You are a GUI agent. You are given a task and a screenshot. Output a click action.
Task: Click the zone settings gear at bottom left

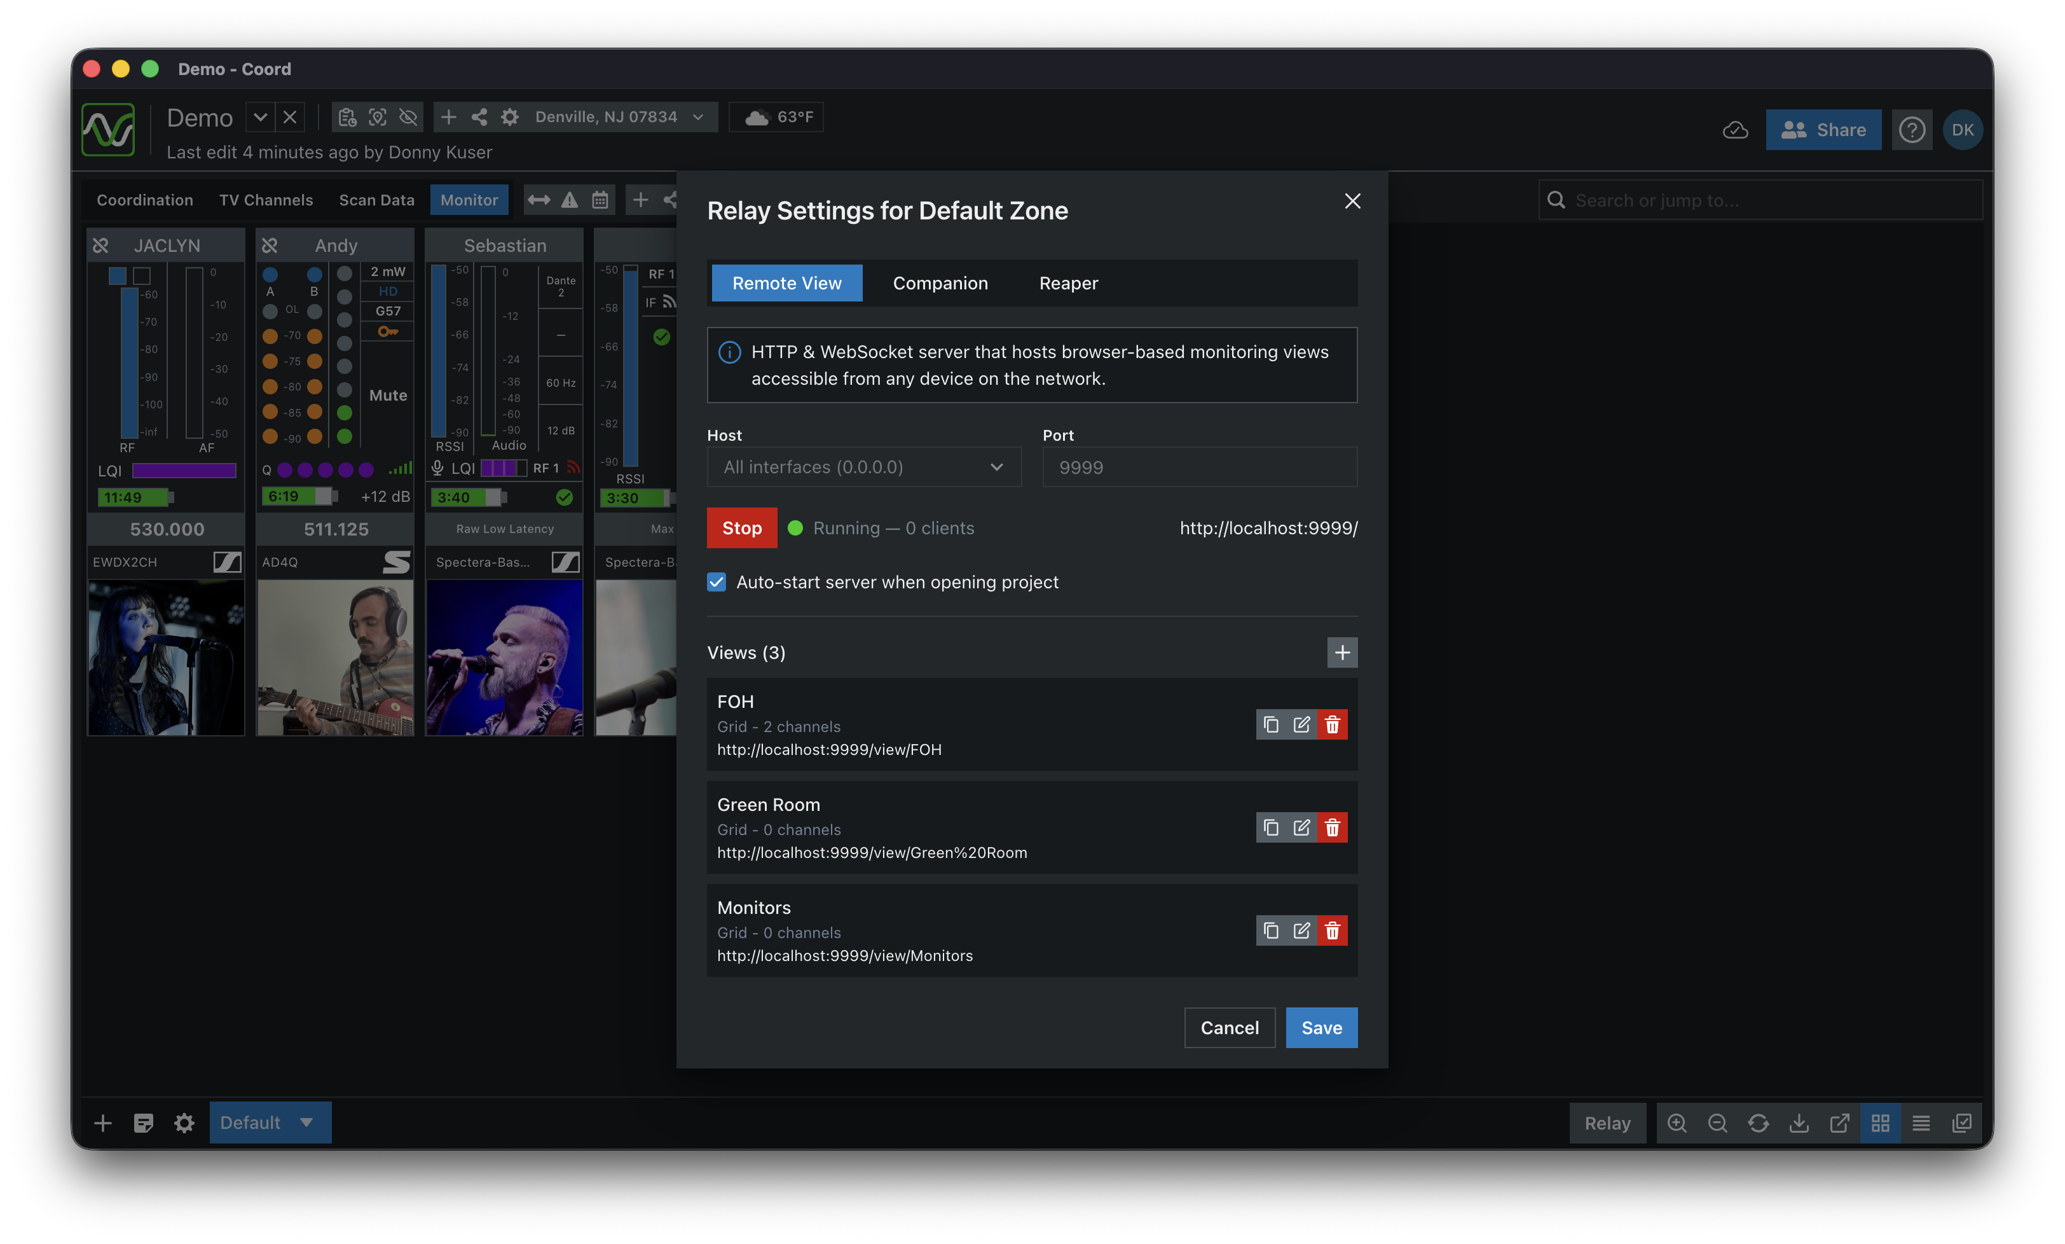184,1123
